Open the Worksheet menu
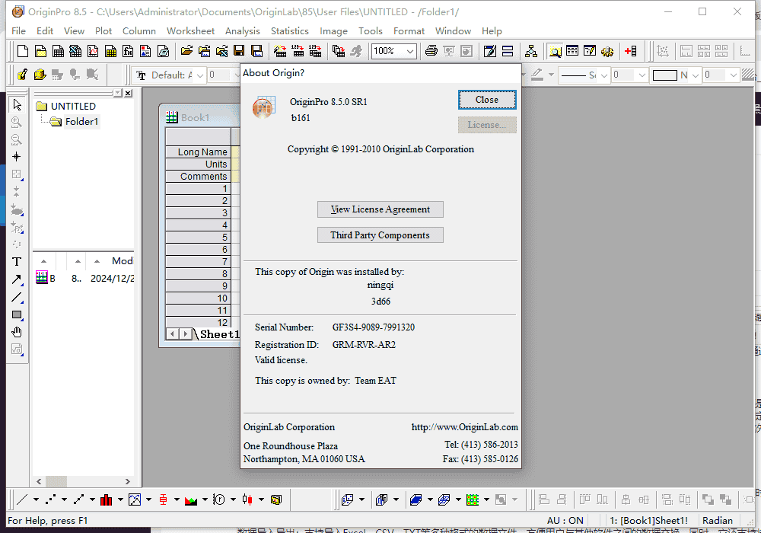This screenshot has height=533, width=761. click(190, 31)
